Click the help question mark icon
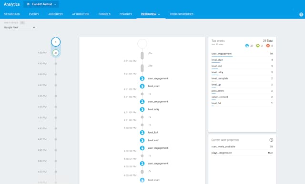Viewport: 305px width, 184px height. click(x=301, y=14)
